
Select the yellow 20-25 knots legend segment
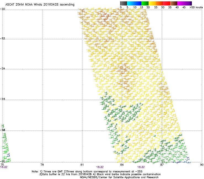152,3
